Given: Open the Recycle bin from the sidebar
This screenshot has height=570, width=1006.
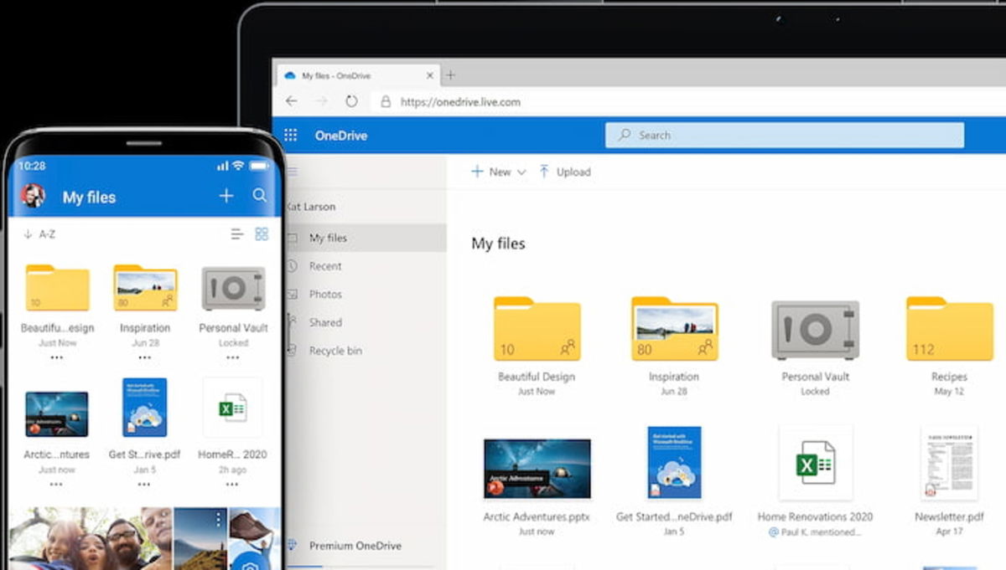Looking at the screenshot, I should 334,351.
